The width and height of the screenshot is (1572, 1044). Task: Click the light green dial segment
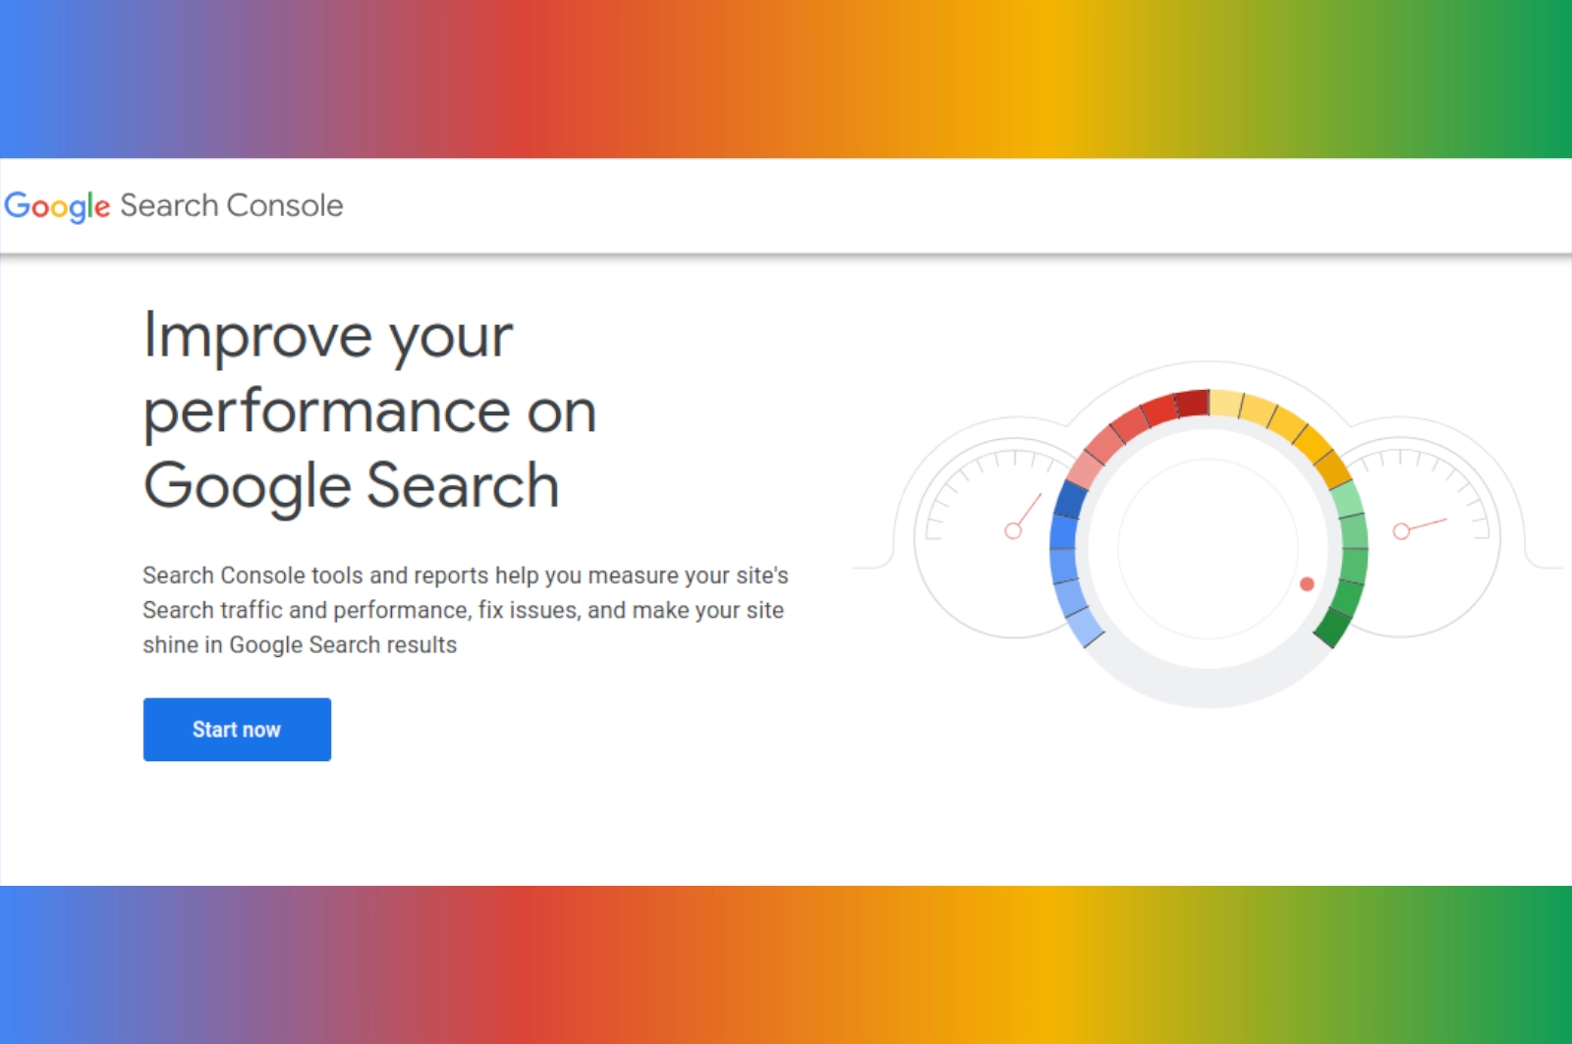(x=1348, y=499)
